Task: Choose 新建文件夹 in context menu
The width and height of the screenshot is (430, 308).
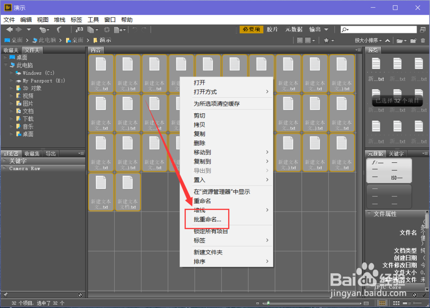Action: (226, 252)
